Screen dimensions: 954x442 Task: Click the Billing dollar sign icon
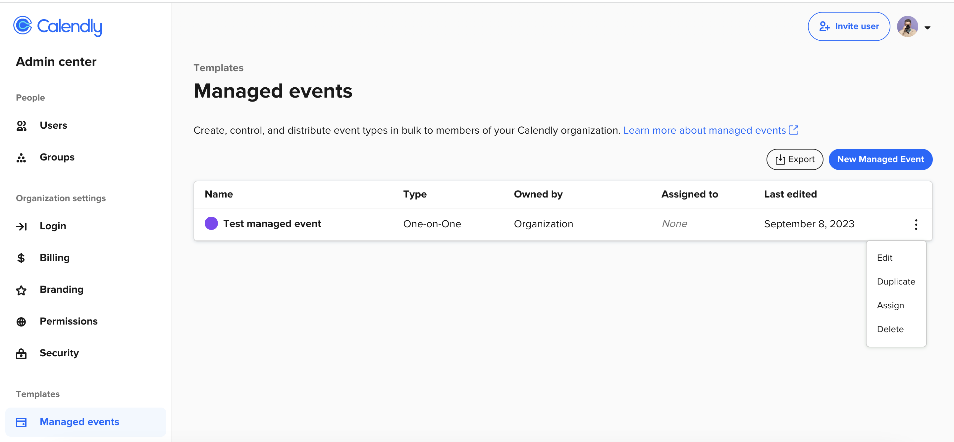(x=21, y=258)
